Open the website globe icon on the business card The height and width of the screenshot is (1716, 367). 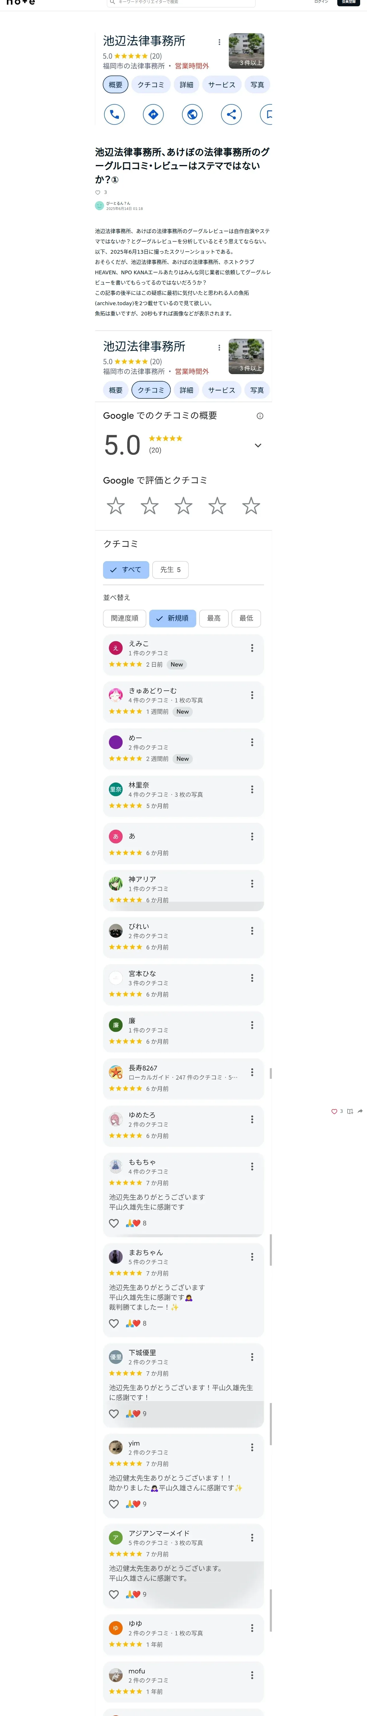pos(192,115)
